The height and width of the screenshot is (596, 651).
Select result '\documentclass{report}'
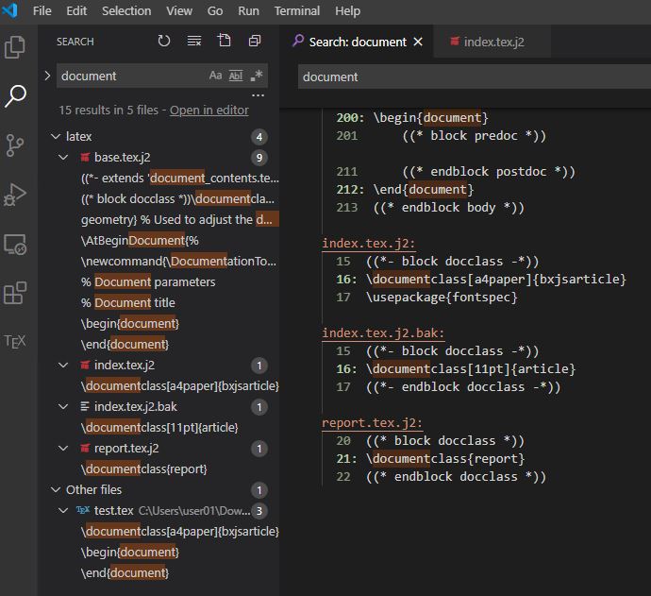click(x=144, y=468)
